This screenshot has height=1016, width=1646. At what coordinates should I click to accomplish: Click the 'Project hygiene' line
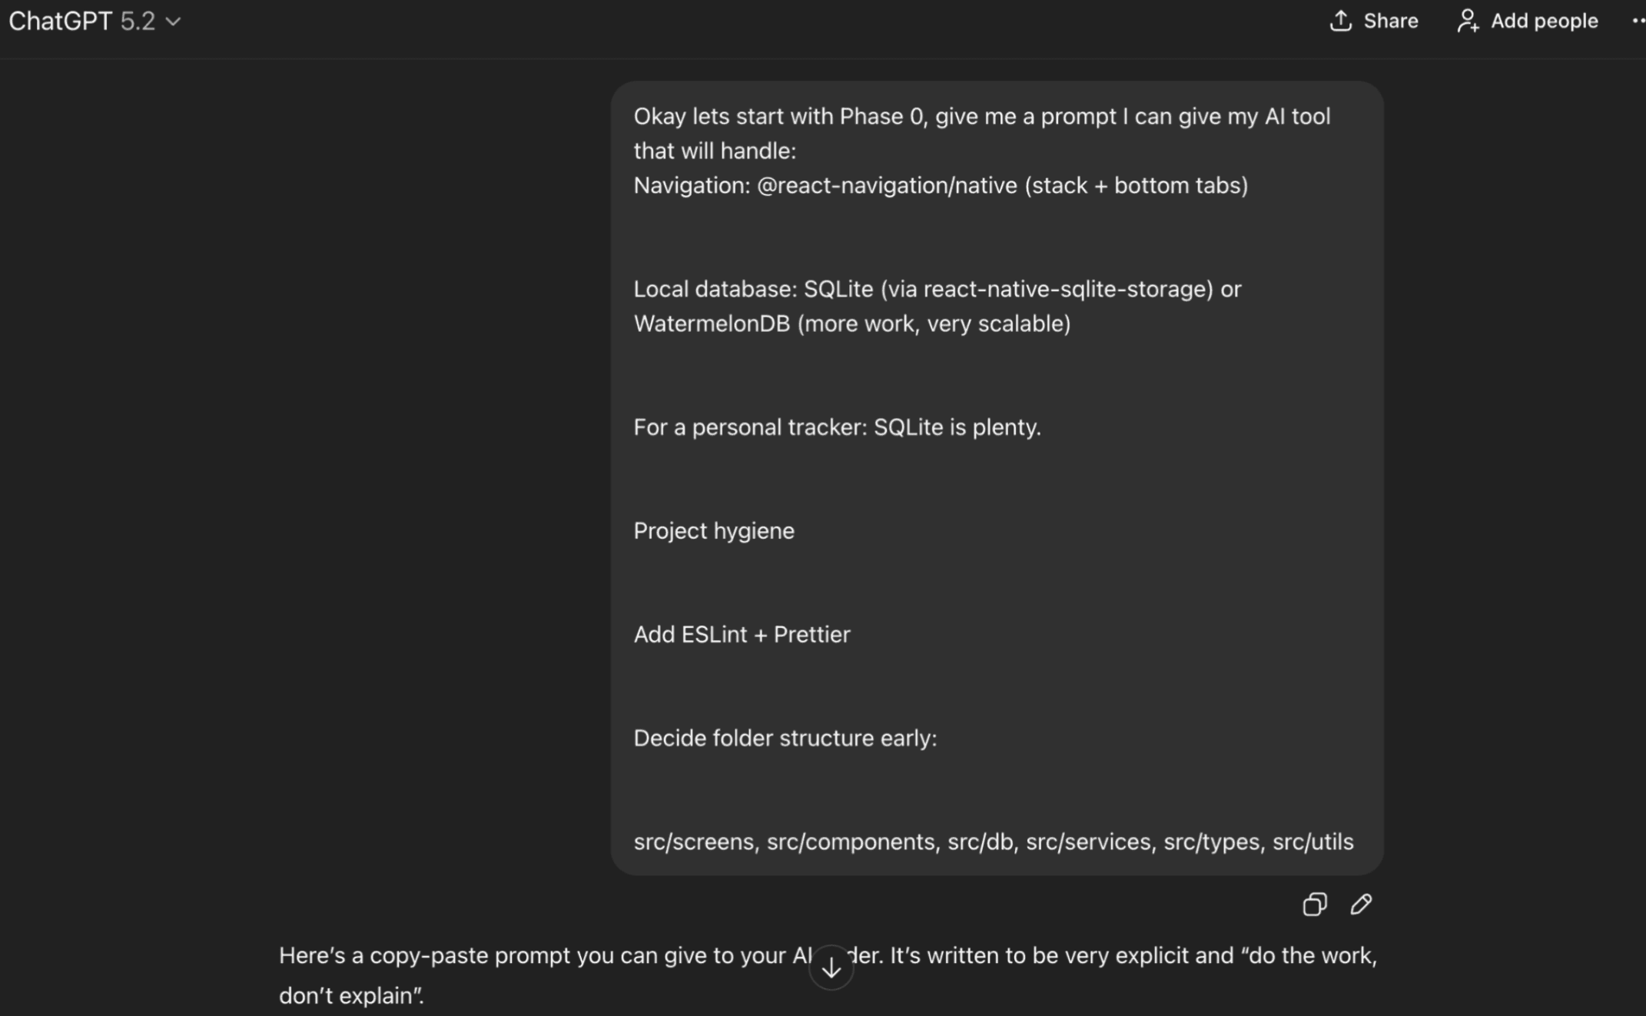pos(714,531)
